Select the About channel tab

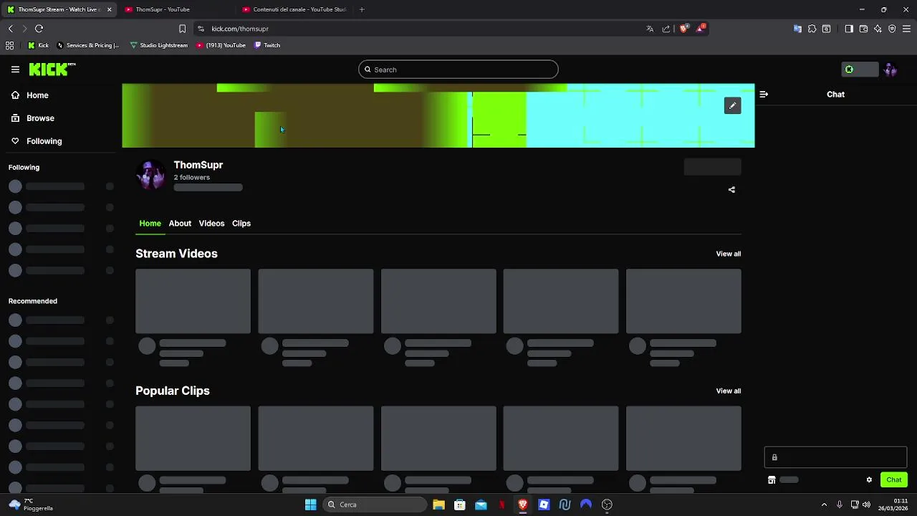[180, 224]
